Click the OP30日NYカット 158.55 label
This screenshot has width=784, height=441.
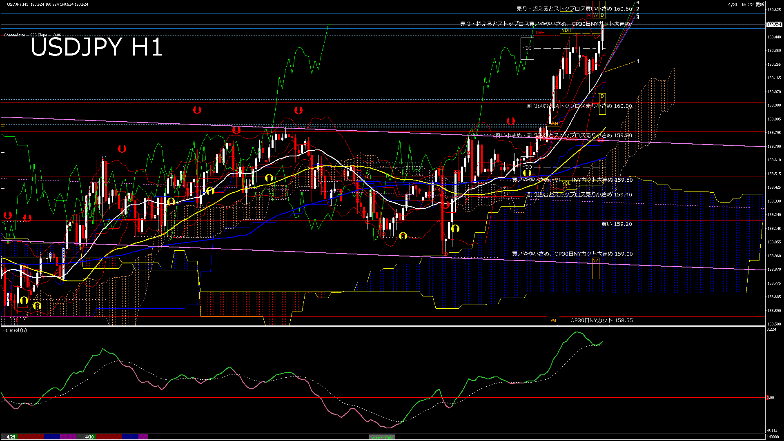point(601,321)
